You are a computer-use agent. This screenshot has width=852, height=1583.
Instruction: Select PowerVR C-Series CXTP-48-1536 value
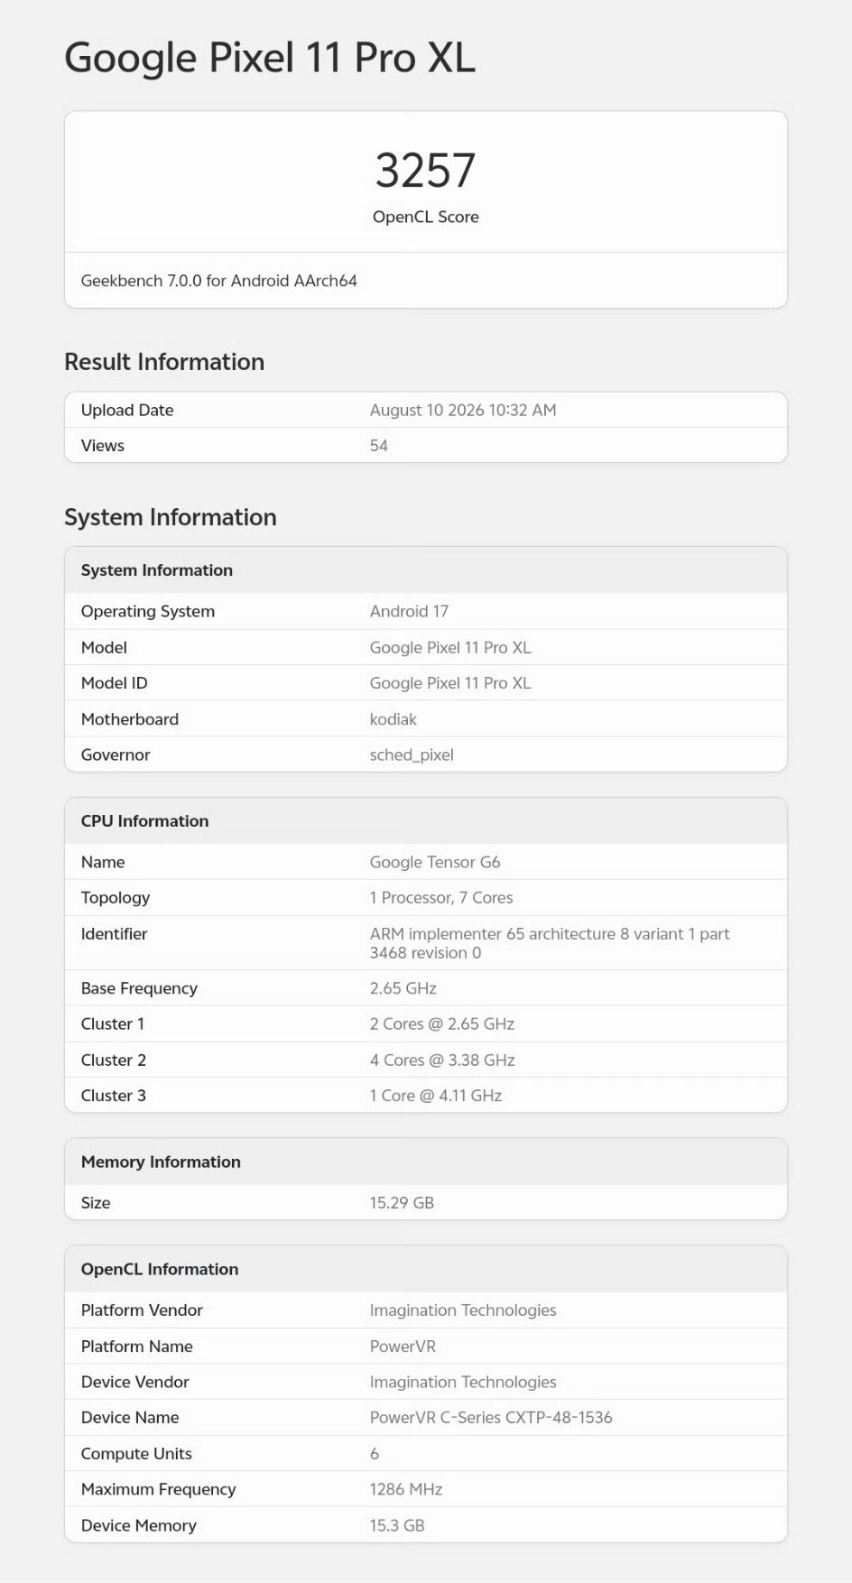tap(491, 1418)
